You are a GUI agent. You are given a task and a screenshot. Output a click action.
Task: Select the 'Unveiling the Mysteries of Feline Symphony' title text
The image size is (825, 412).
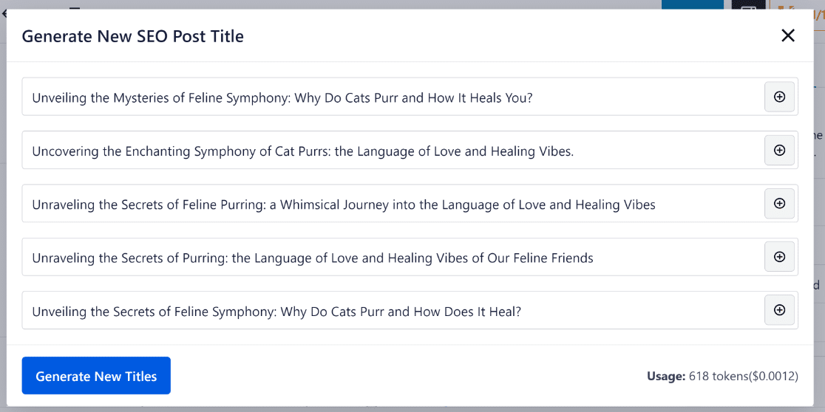pos(282,97)
